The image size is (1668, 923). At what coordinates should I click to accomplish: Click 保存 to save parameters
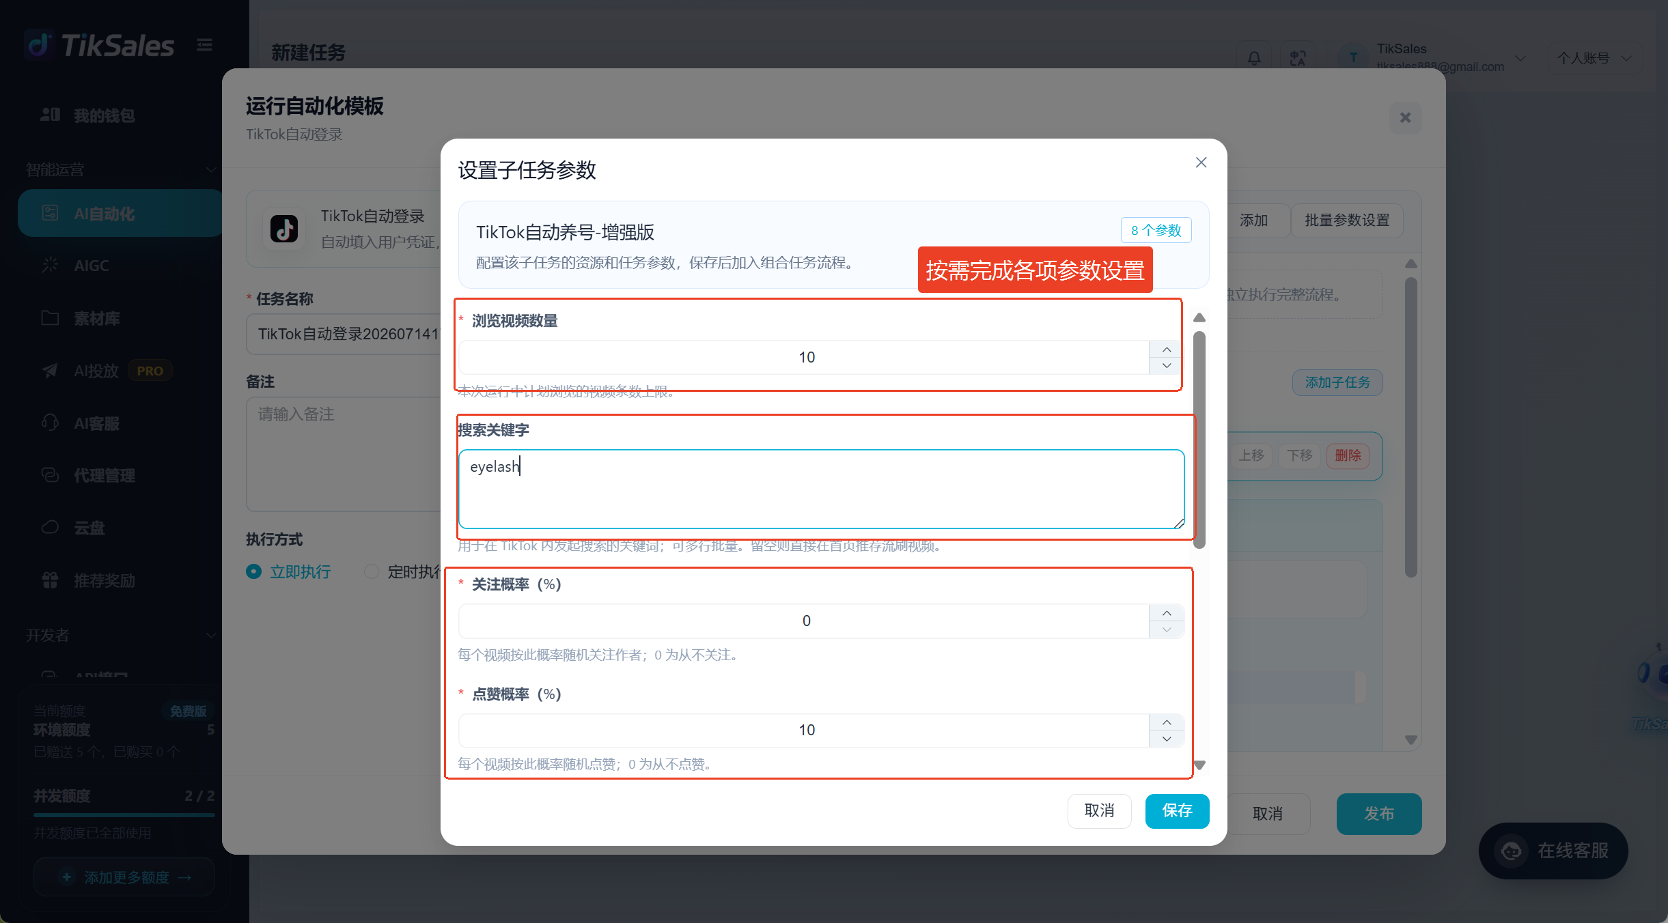pyautogui.click(x=1177, y=811)
